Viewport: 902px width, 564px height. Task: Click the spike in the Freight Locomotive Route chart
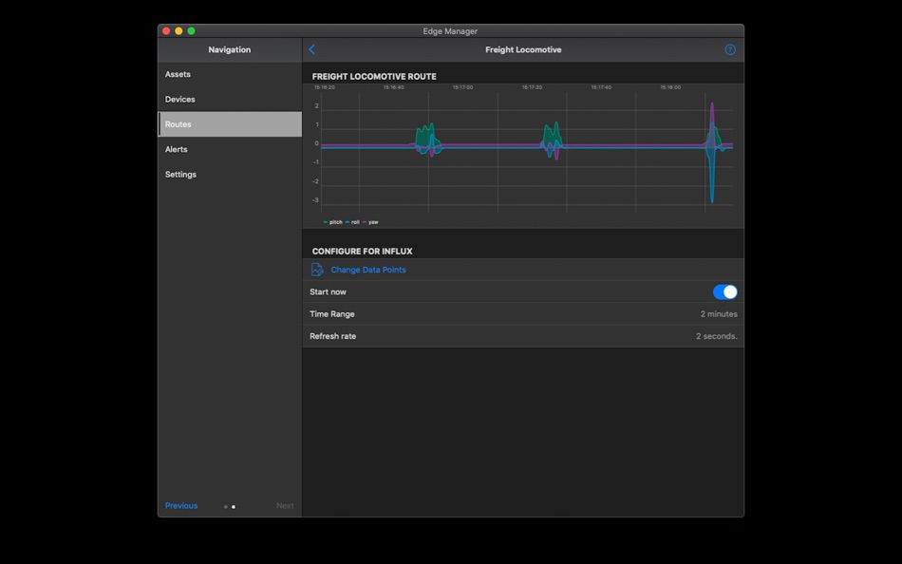coord(712,142)
